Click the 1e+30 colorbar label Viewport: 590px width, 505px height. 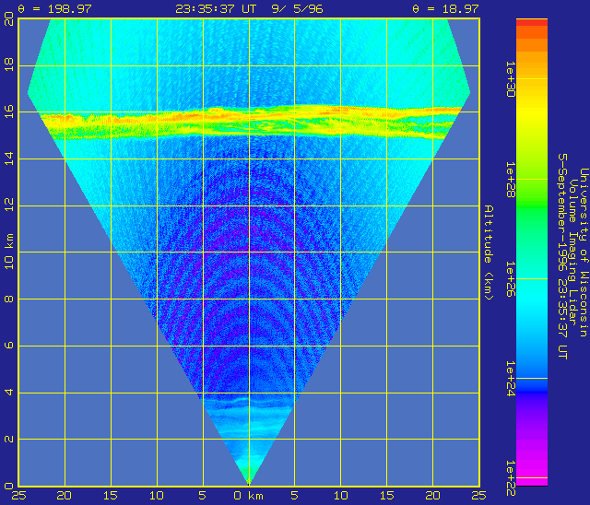(x=510, y=79)
